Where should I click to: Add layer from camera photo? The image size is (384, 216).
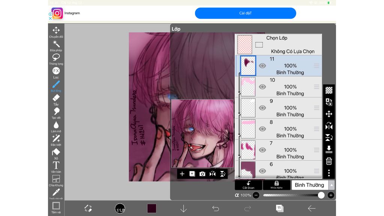click(202, 174)
